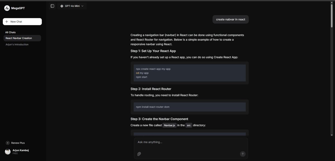Click the npm install react-router-dom code block
Screen dimensions: 335x161
point(190,107)
